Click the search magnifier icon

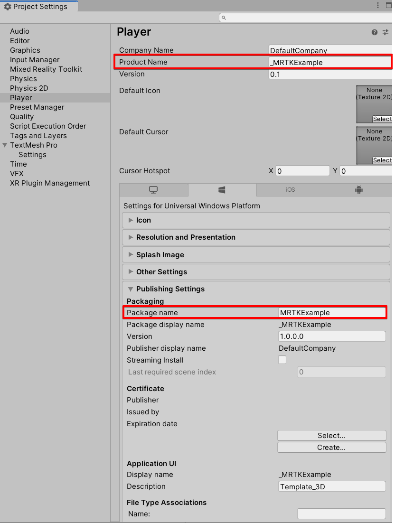click(x=224, y=18)
